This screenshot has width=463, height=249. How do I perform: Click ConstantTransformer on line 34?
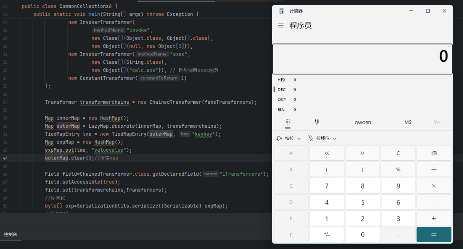click(107, 78)
